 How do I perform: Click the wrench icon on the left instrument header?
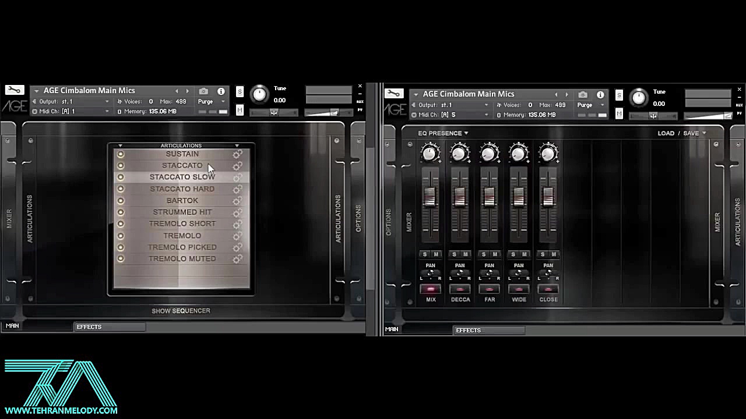click(15, 89)
